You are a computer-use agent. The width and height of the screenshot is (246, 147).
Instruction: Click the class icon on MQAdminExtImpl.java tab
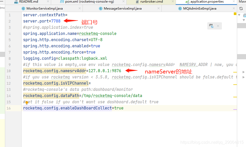[x=180, y=9]
